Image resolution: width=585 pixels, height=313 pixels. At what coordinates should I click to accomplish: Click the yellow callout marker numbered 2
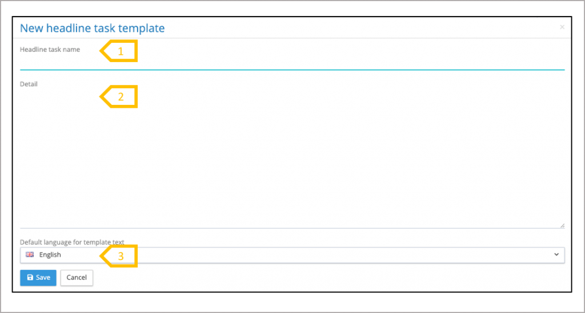pos(120,96)
